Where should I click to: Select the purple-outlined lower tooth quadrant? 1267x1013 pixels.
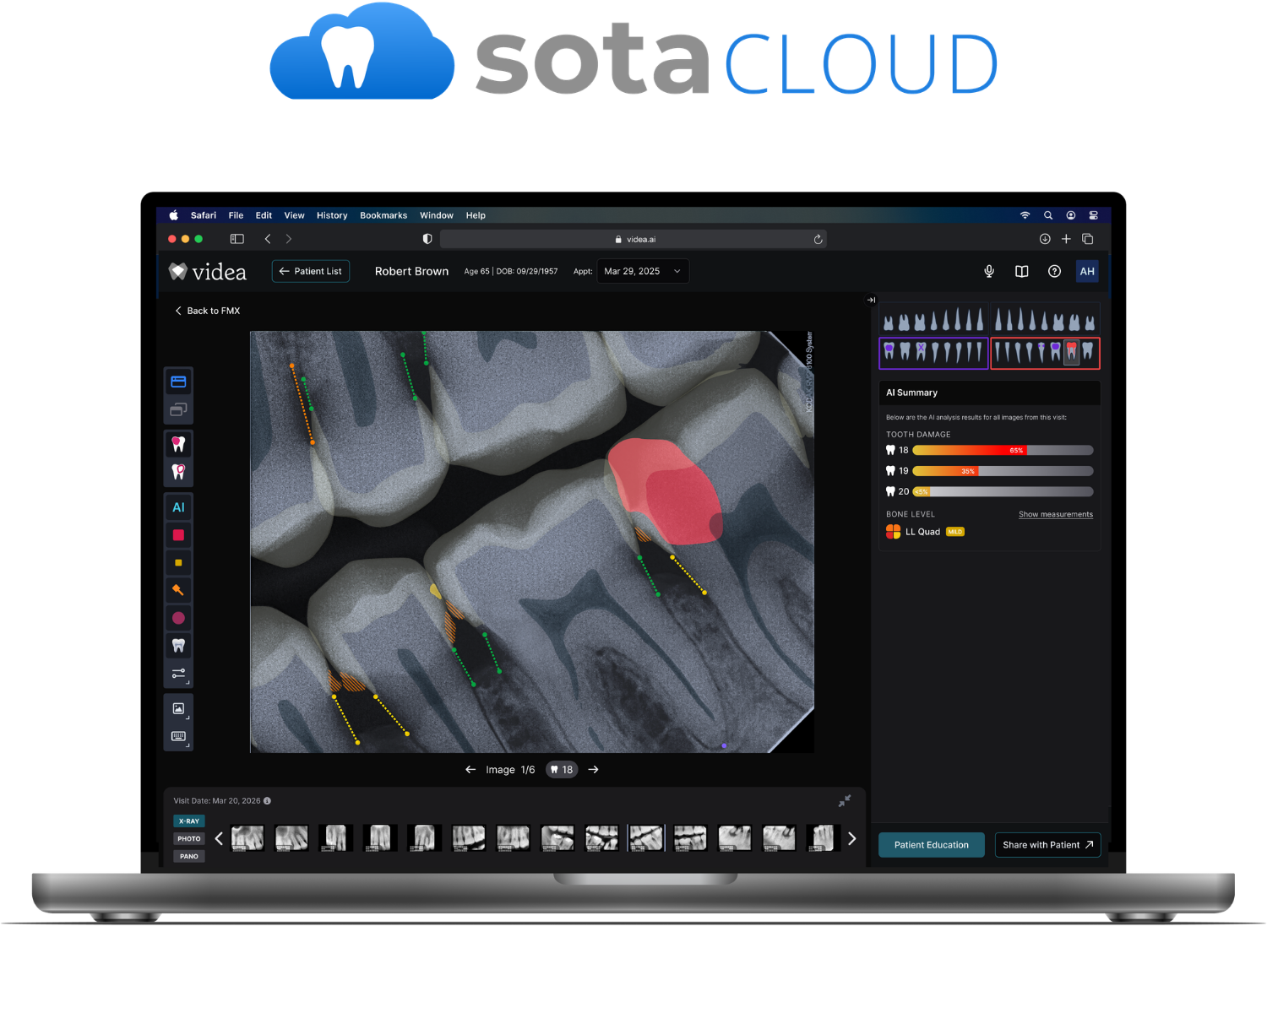pyautogui.click(x=933, y=353)
